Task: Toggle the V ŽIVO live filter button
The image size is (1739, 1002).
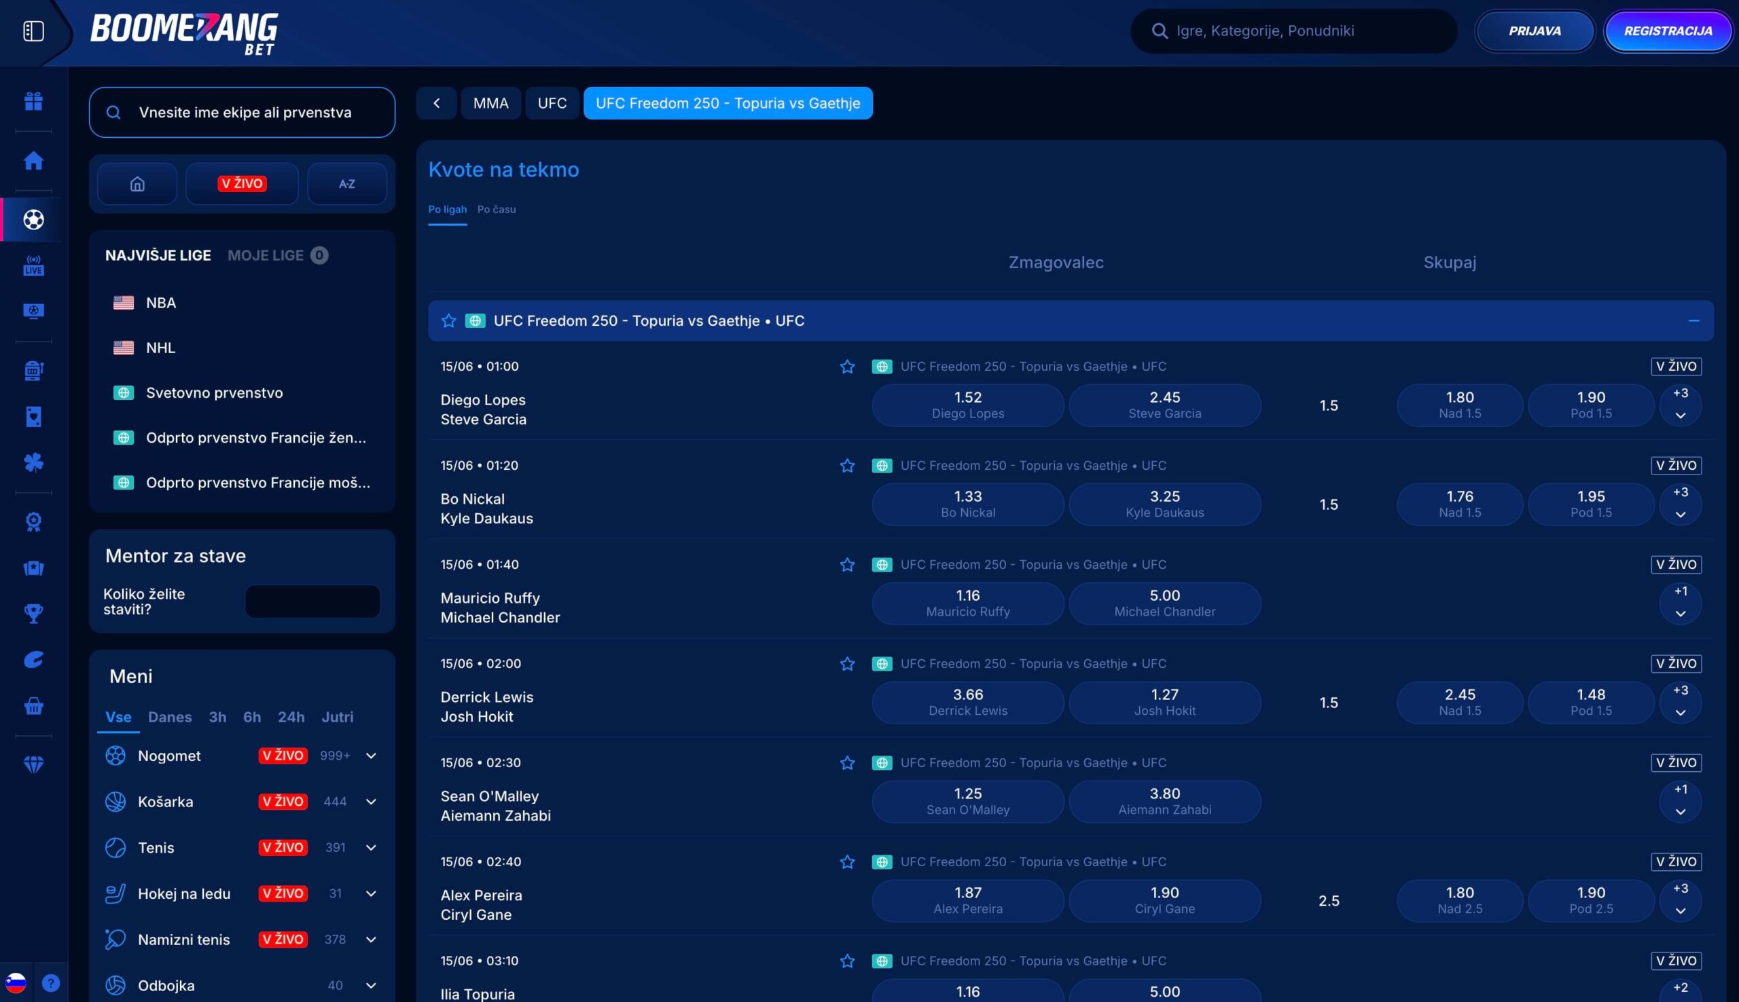Action: [x=242, y=184]
